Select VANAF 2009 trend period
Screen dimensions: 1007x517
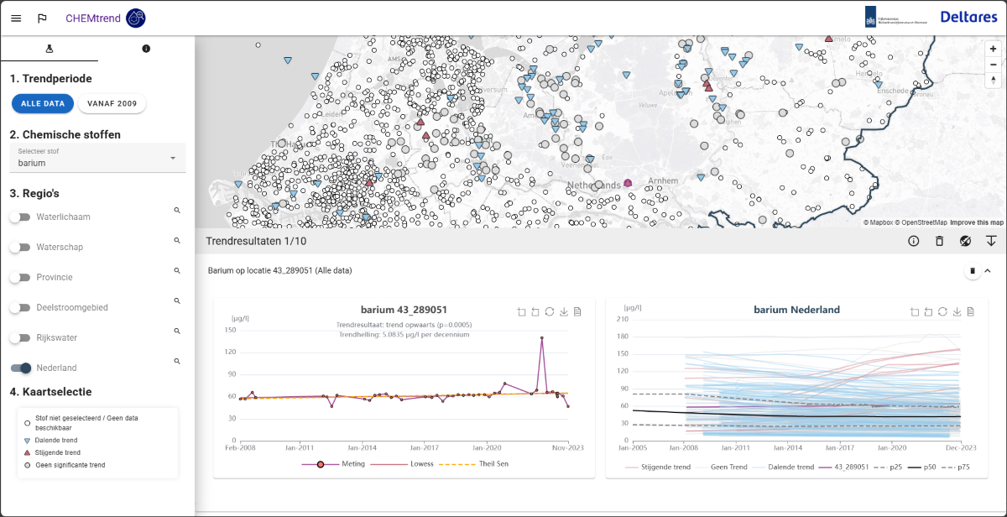[x=112, y=103]
